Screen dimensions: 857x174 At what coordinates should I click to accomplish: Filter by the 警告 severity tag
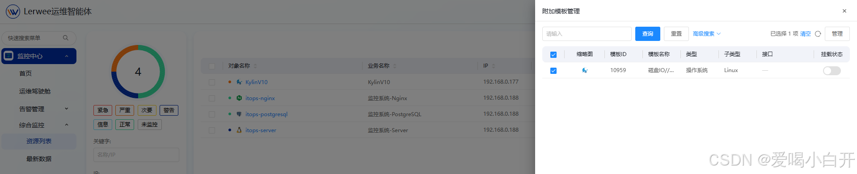(169, 110)
